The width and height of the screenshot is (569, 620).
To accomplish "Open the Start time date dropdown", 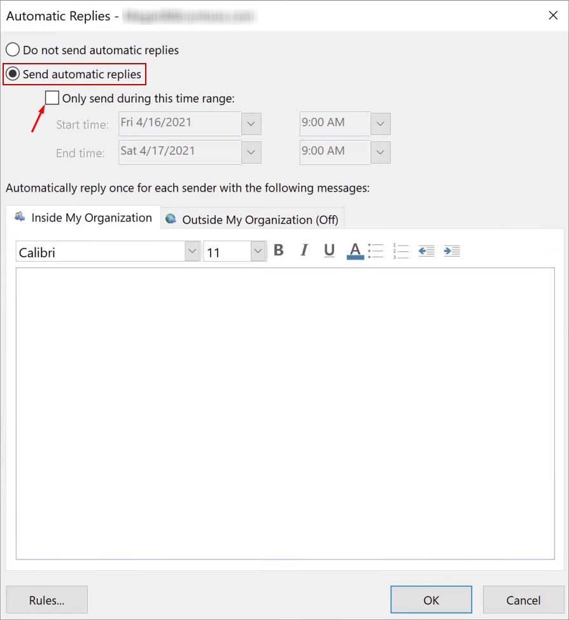I will (251, 123).
